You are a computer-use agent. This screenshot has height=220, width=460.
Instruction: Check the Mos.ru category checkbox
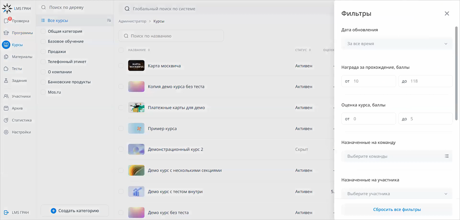tap(43, 92)
